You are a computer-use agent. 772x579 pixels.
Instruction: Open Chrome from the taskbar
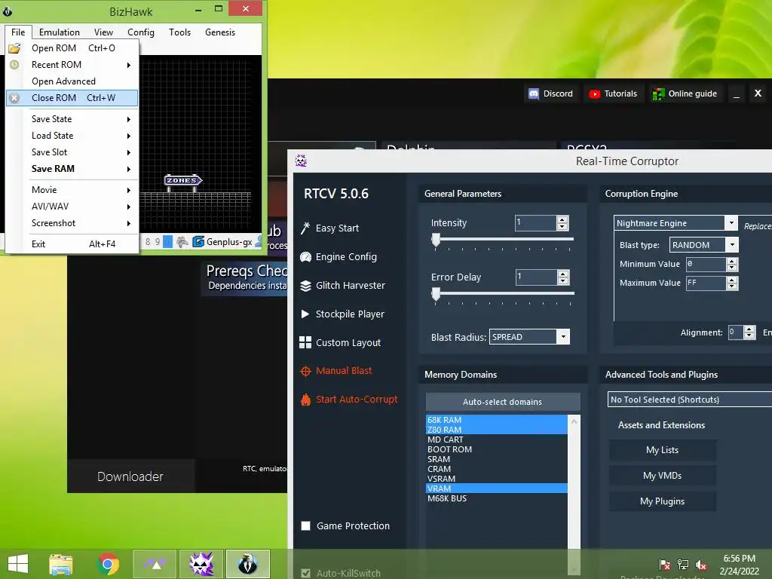(x=109, y=564)
